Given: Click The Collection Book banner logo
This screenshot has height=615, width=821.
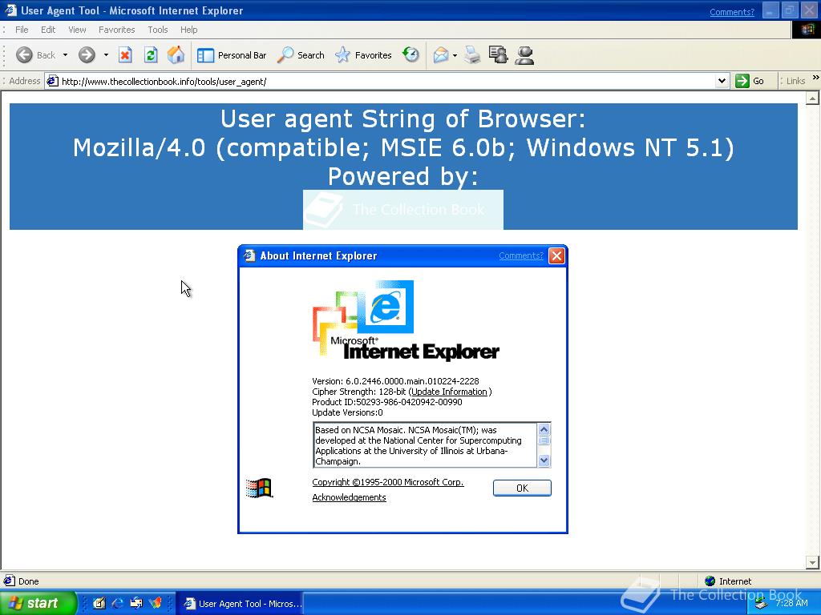Looking at the screenshot, I should coord(403,210).
